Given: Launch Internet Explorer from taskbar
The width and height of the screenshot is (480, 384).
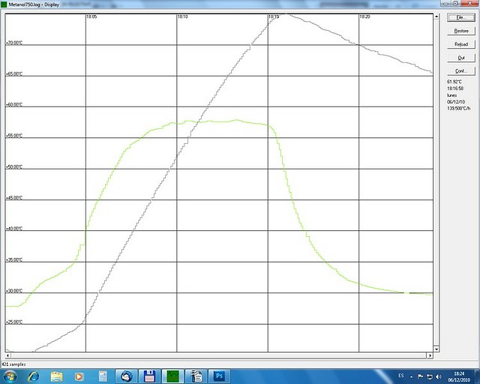Looking at the screenshot, I should tap(34, 376).
